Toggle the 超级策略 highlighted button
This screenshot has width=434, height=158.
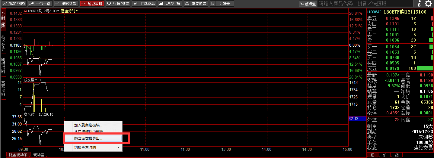tap(92, 4)
